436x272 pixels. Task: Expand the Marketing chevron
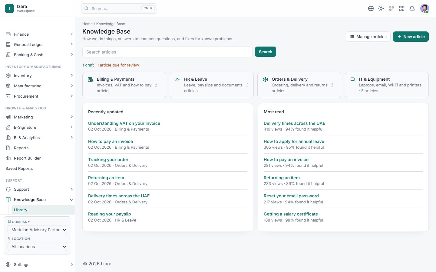click(72, 117)
